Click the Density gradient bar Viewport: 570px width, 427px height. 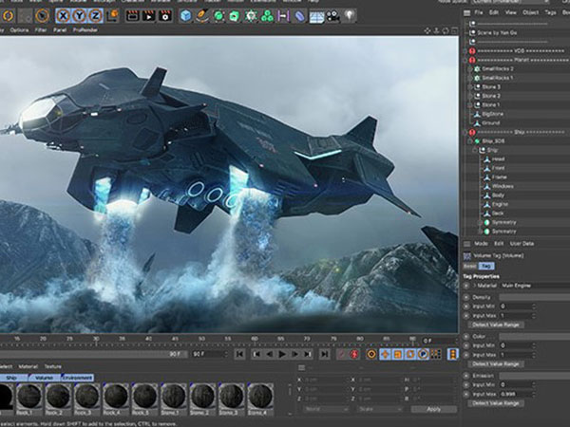(x=534, y=297)
